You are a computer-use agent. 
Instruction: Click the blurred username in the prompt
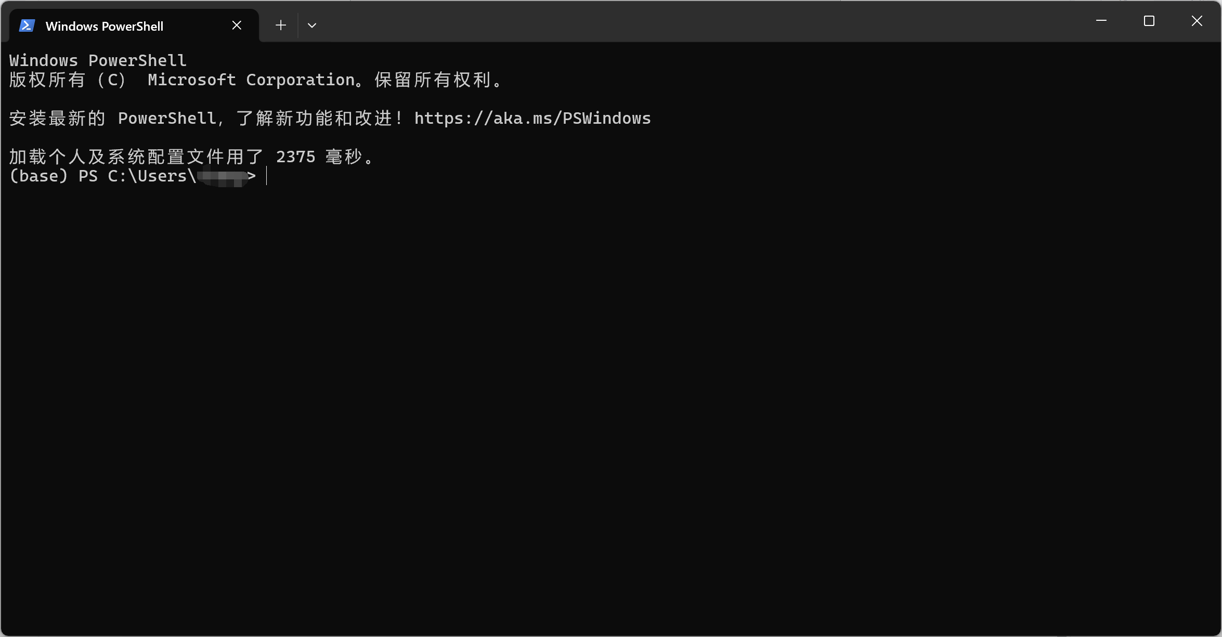pyautogui.click(x=222, y=177)
